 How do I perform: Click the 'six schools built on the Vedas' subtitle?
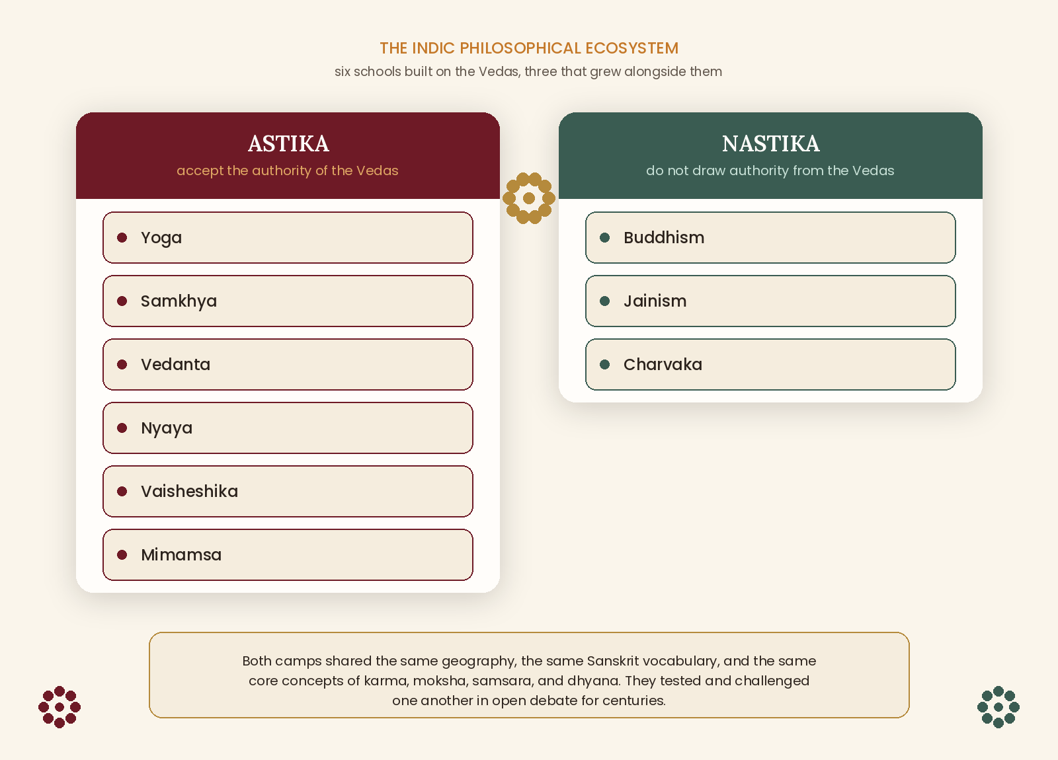tap(528, 71)
